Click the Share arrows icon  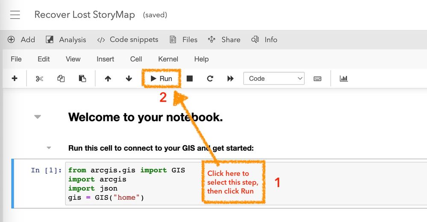tap(212, 40)
